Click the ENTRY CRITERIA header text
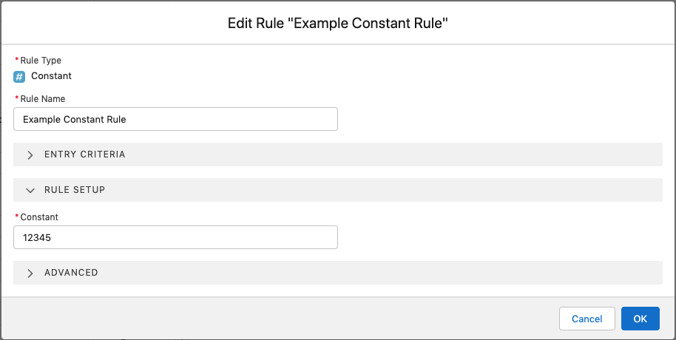 pos(84,154)
